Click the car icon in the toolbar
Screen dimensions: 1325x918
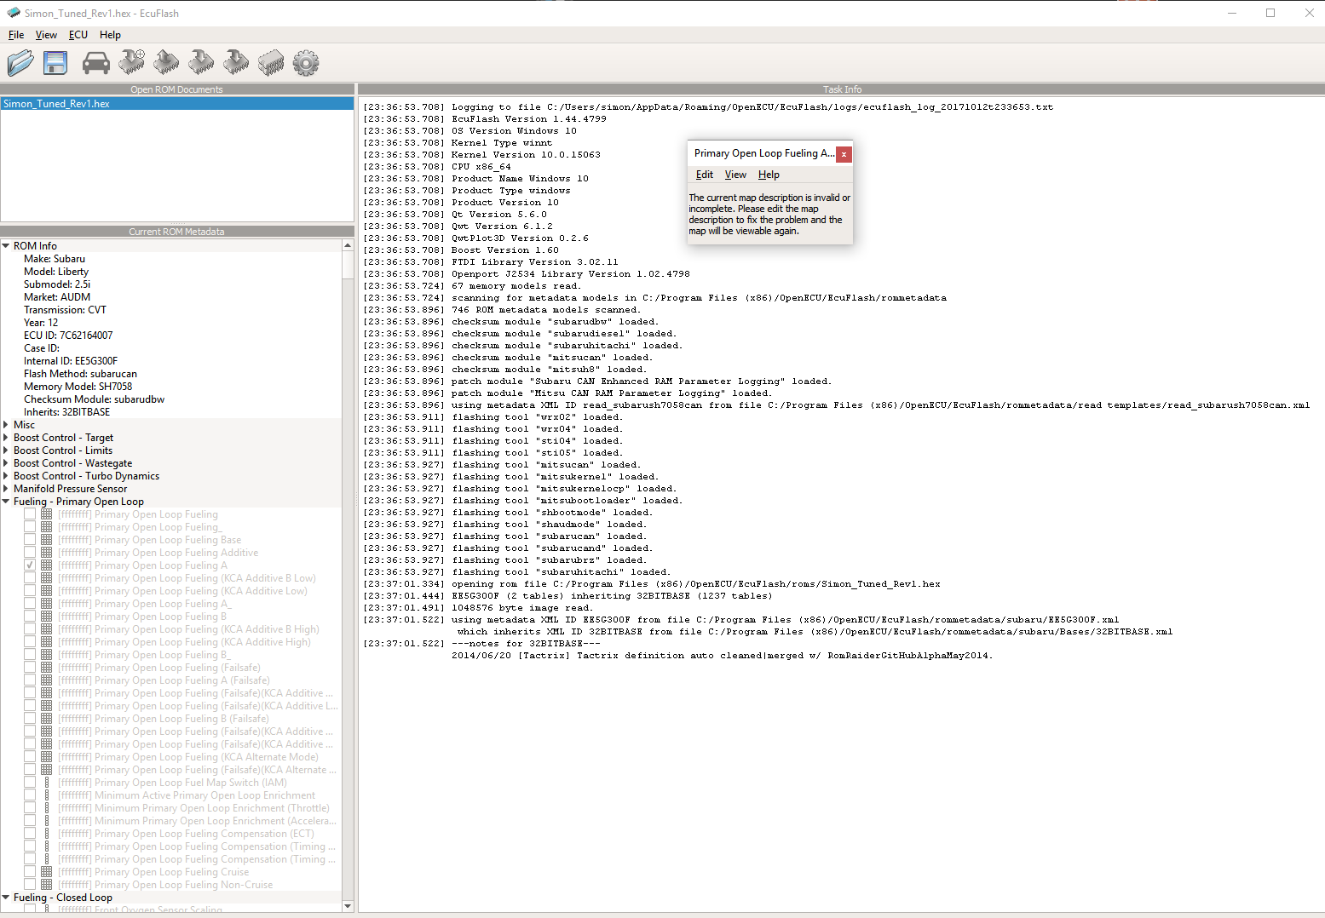[95, 62]
